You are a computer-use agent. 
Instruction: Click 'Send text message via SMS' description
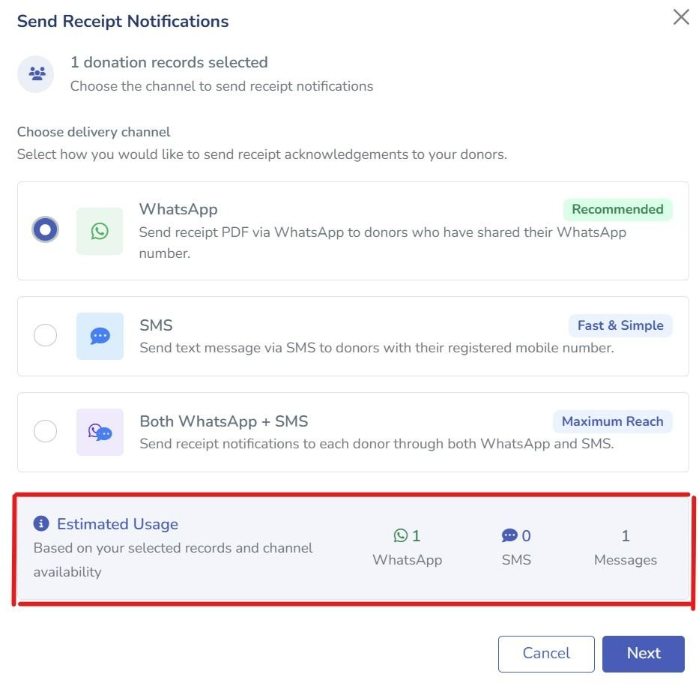coord(377,348)
